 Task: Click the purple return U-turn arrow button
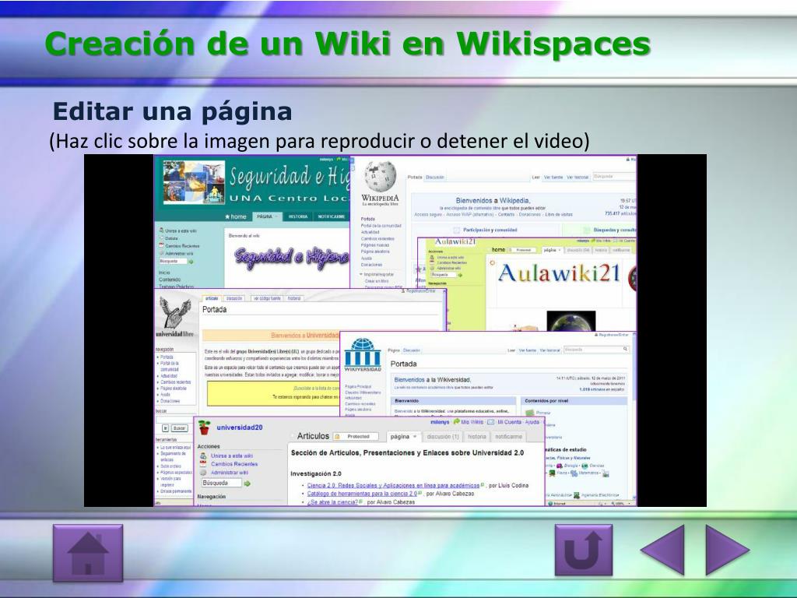[583, 551]
